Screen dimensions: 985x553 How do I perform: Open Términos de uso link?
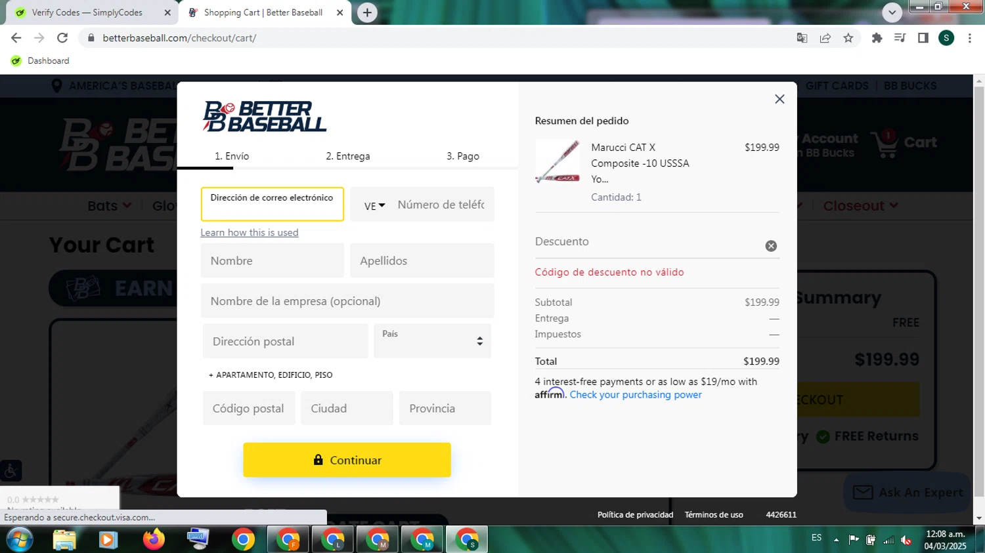714,514
